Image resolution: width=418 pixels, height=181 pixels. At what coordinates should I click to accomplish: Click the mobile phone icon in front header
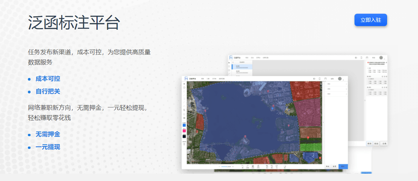tap(320, 78)
